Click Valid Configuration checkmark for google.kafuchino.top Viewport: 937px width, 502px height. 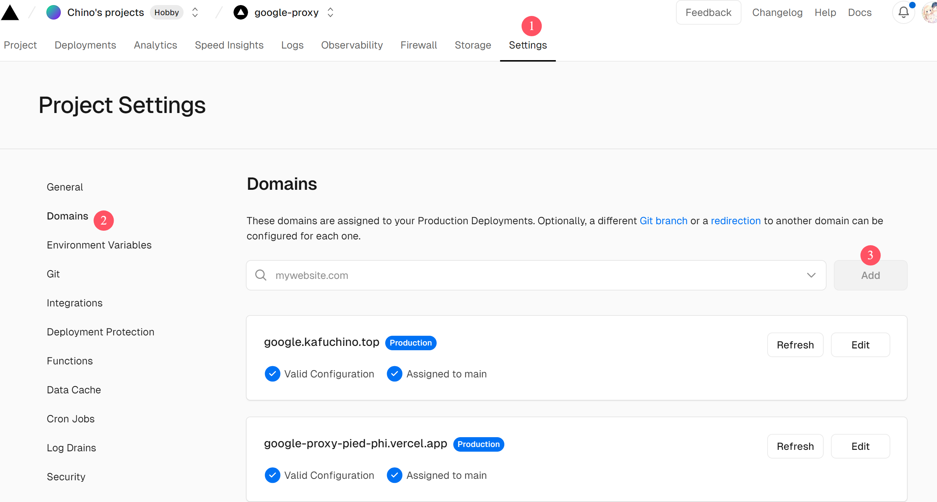pyautogui.click(x=272, y=374)
